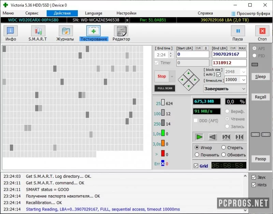Image resolution: width=273 pixels, height=214 pixels.
Task: Toggle the Timer checkbox
Action: click(157, 63)
